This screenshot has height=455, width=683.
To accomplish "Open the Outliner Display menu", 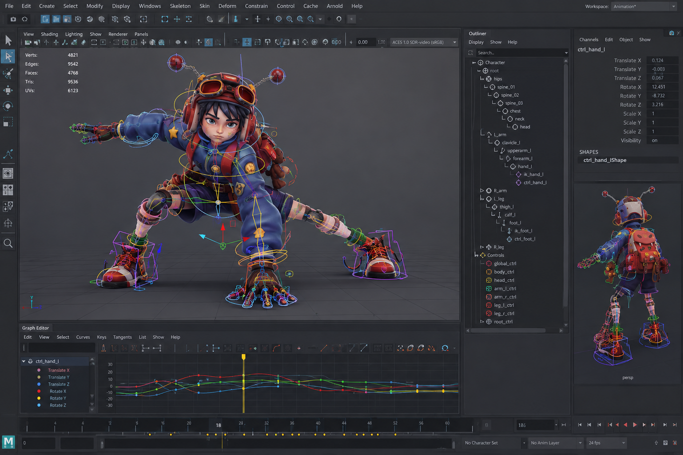I will pos(476,42).
